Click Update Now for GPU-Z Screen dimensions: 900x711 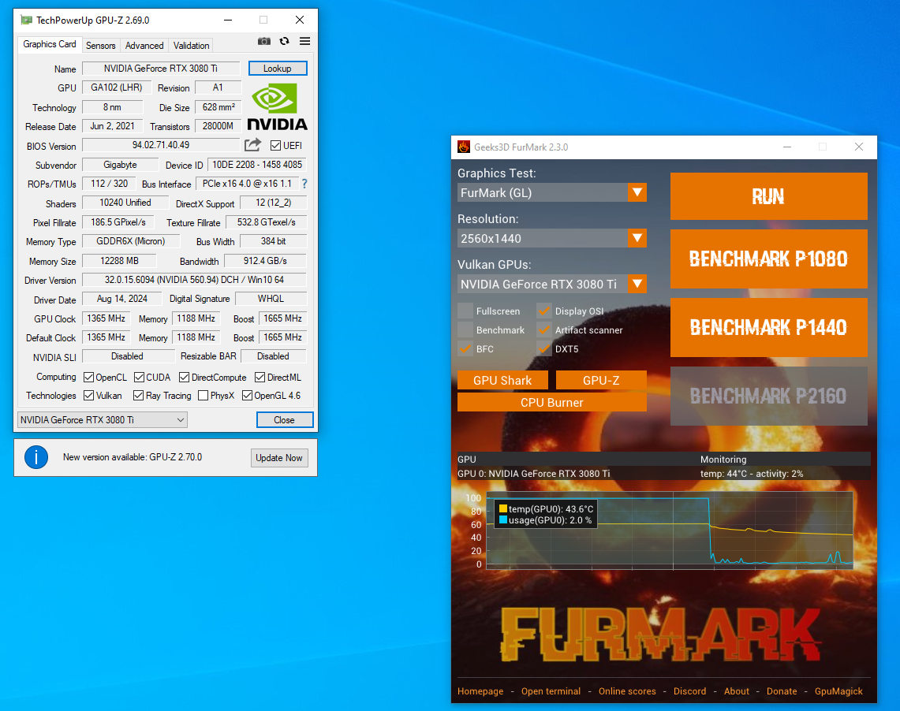(279, 457)
